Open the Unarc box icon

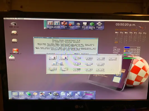[x=35, y=95]
